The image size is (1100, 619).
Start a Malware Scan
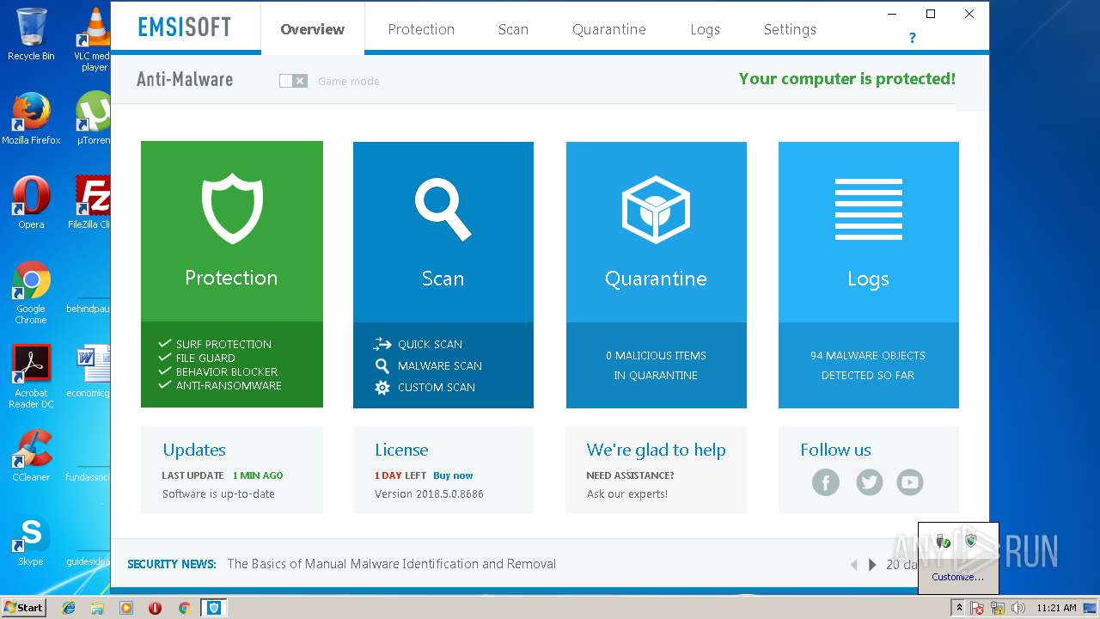(x=428, y=365)
